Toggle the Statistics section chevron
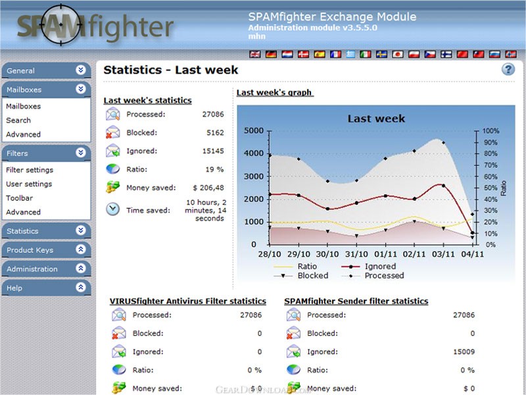Image resolution: width=526 pixels, height=395 pixels. (80, 230)
